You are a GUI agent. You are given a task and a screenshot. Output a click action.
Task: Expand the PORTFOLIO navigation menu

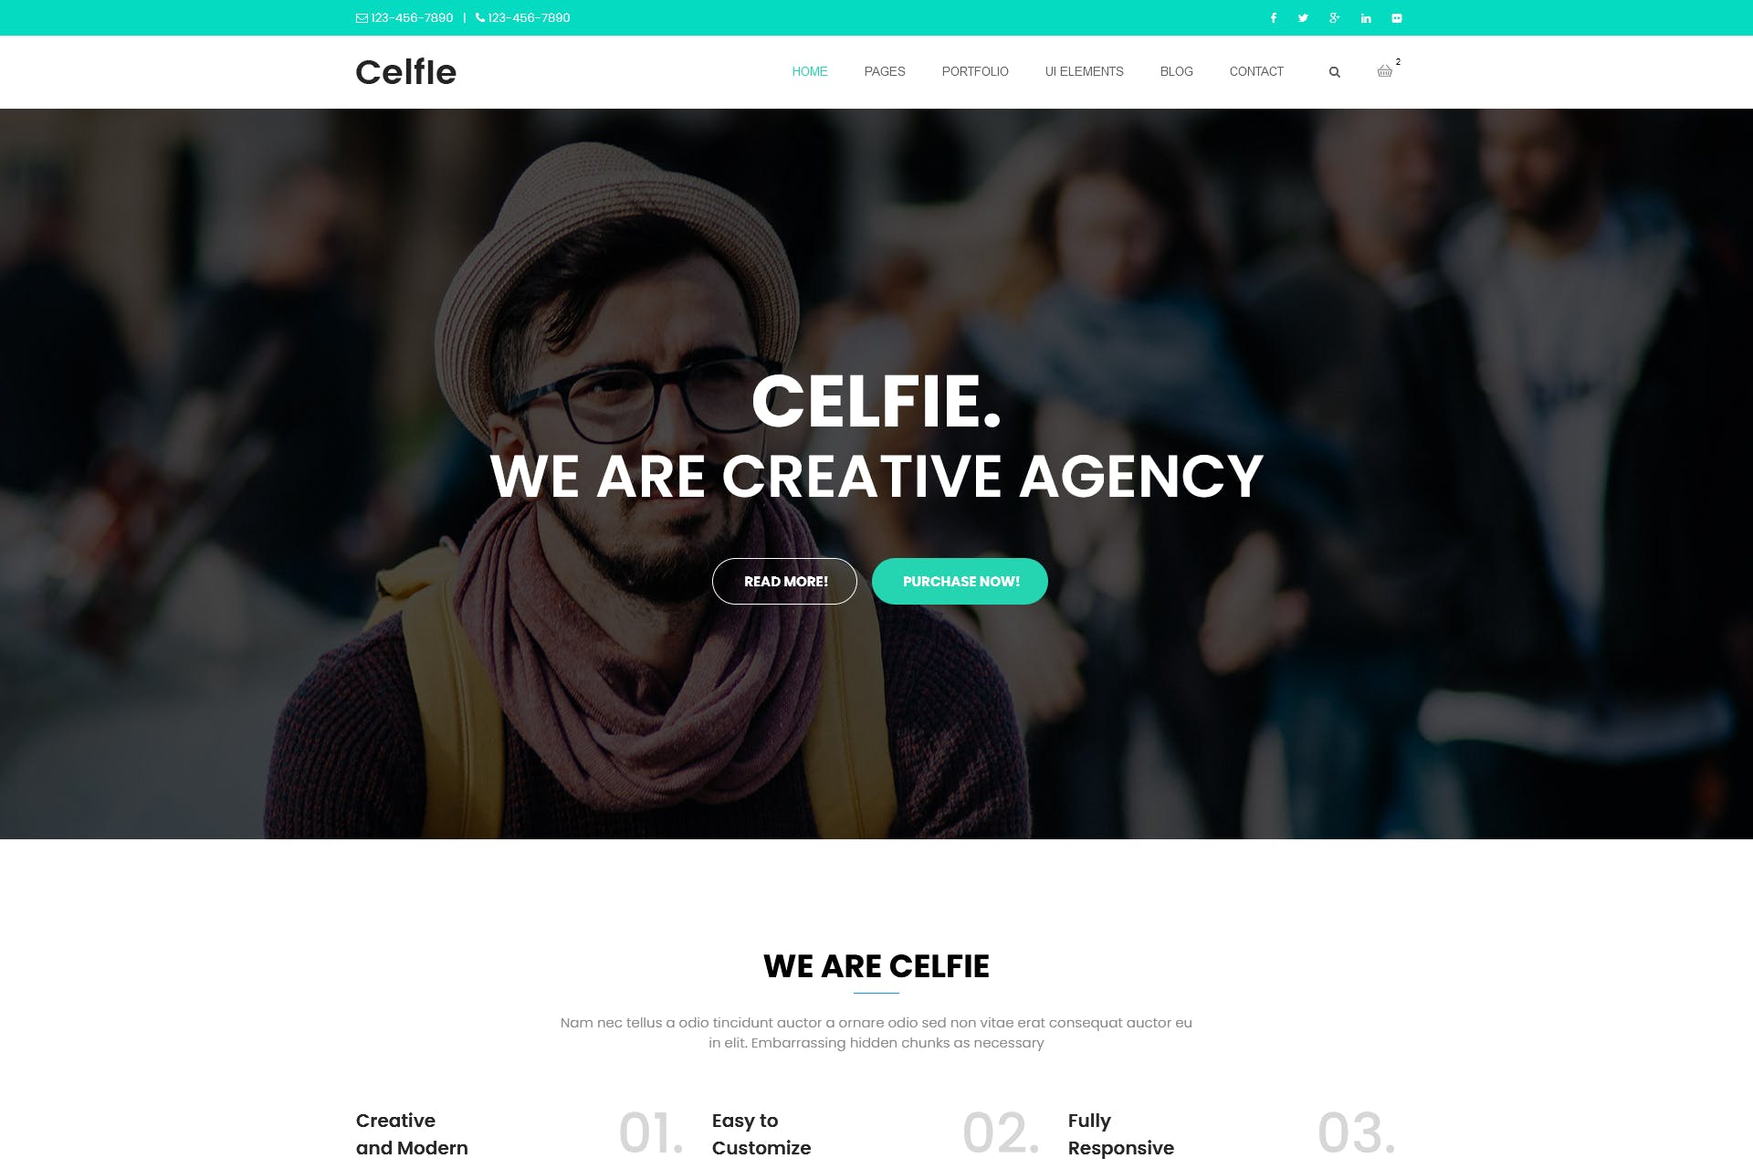(x=974, y=72)
